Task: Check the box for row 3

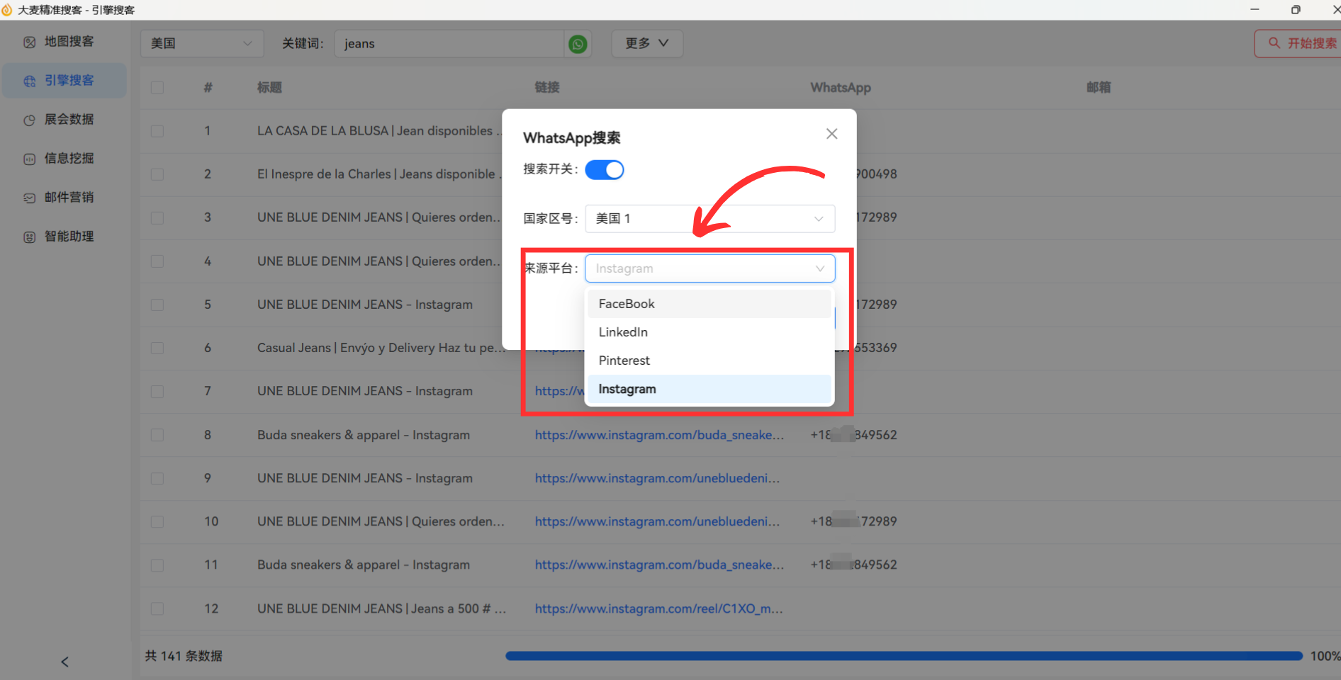Action: coord(157,217)
